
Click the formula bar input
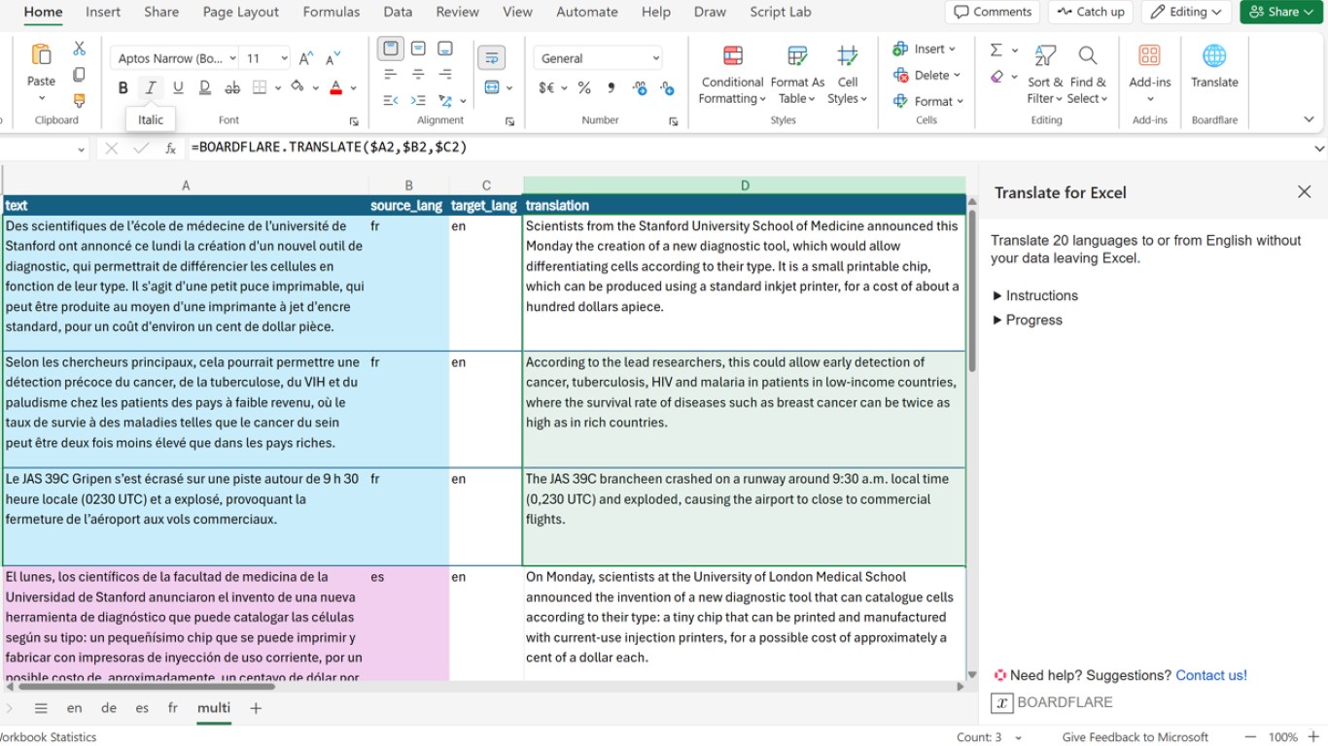[x=749, y=148]
